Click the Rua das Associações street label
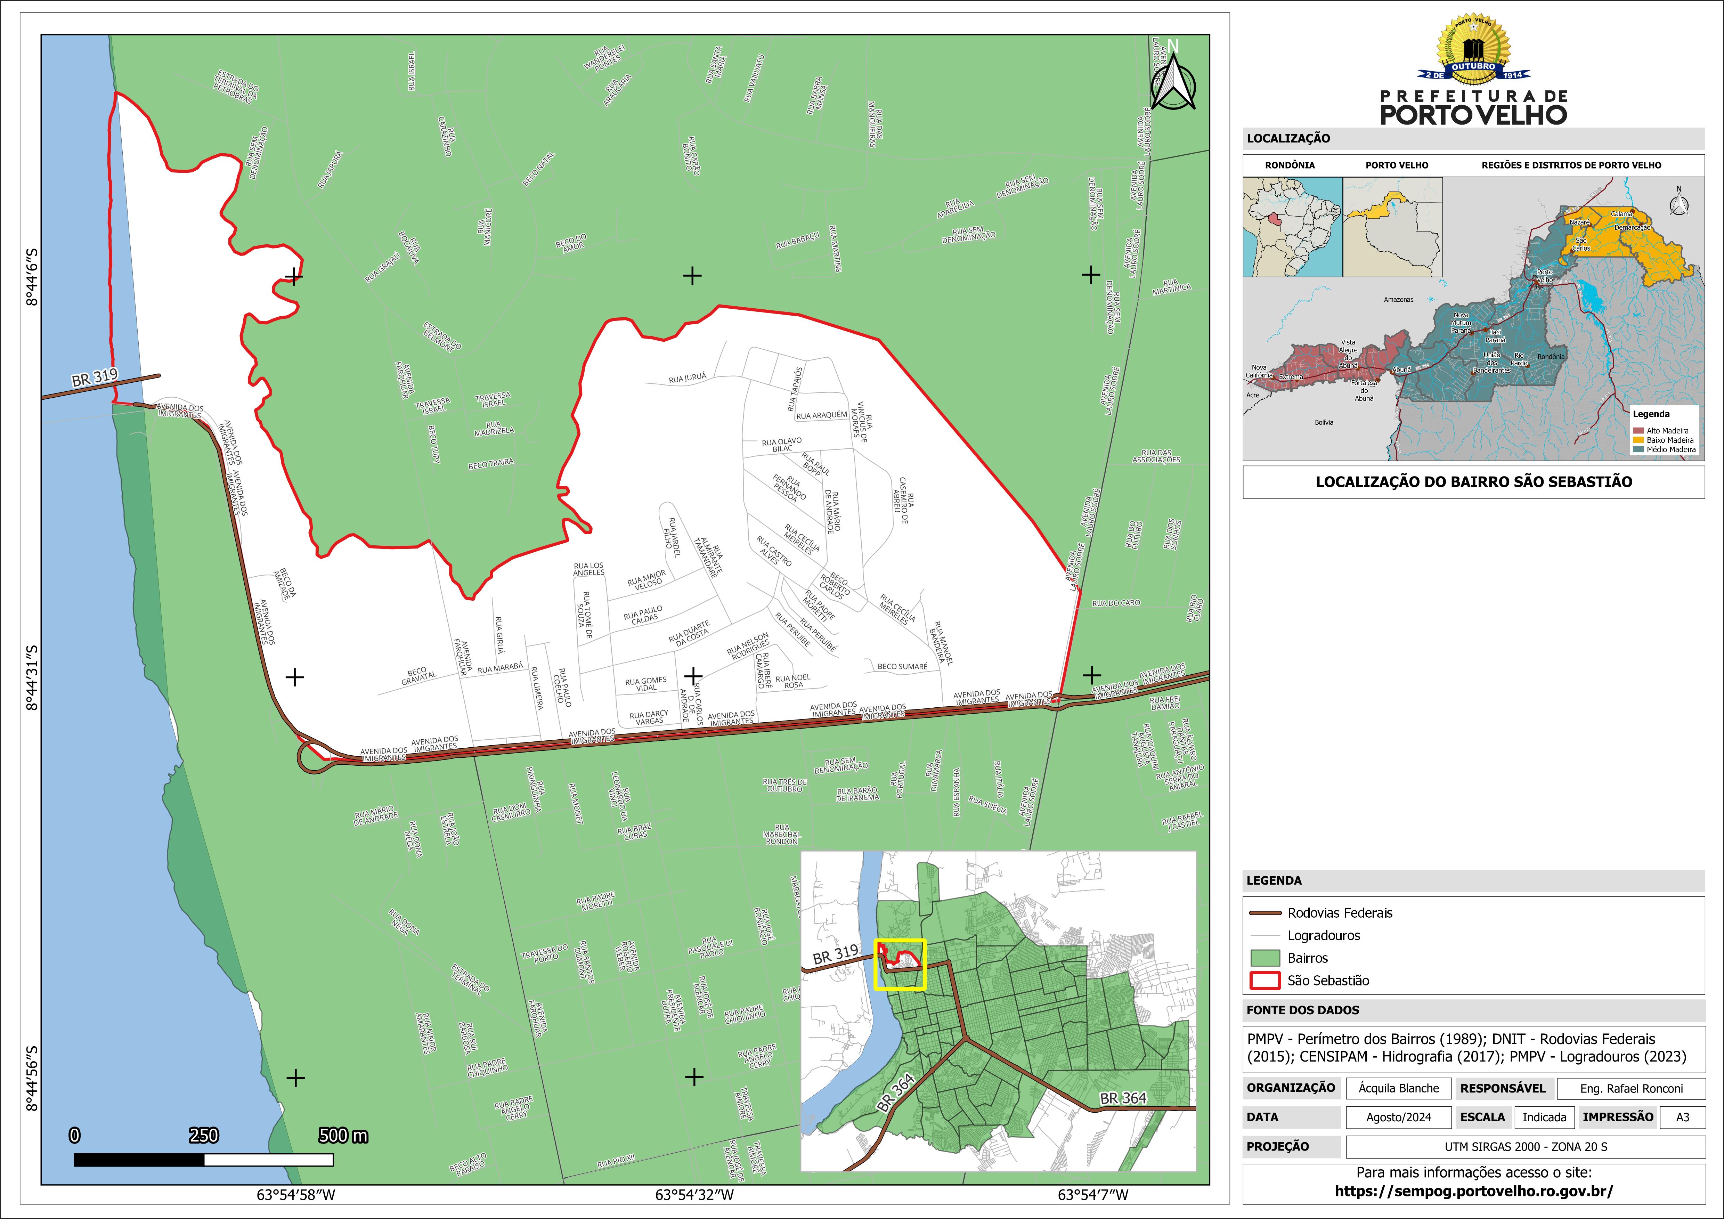The image size is (1724, 1219). pyautogui.click(x=1156, y=457)
